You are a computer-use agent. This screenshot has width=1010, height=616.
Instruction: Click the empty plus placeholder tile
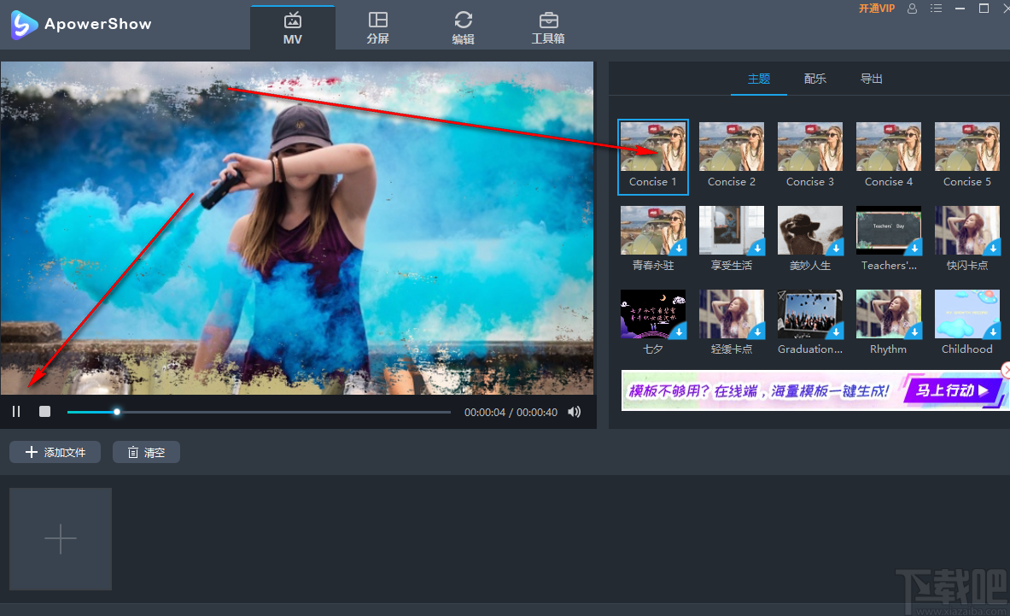(61, 539)
